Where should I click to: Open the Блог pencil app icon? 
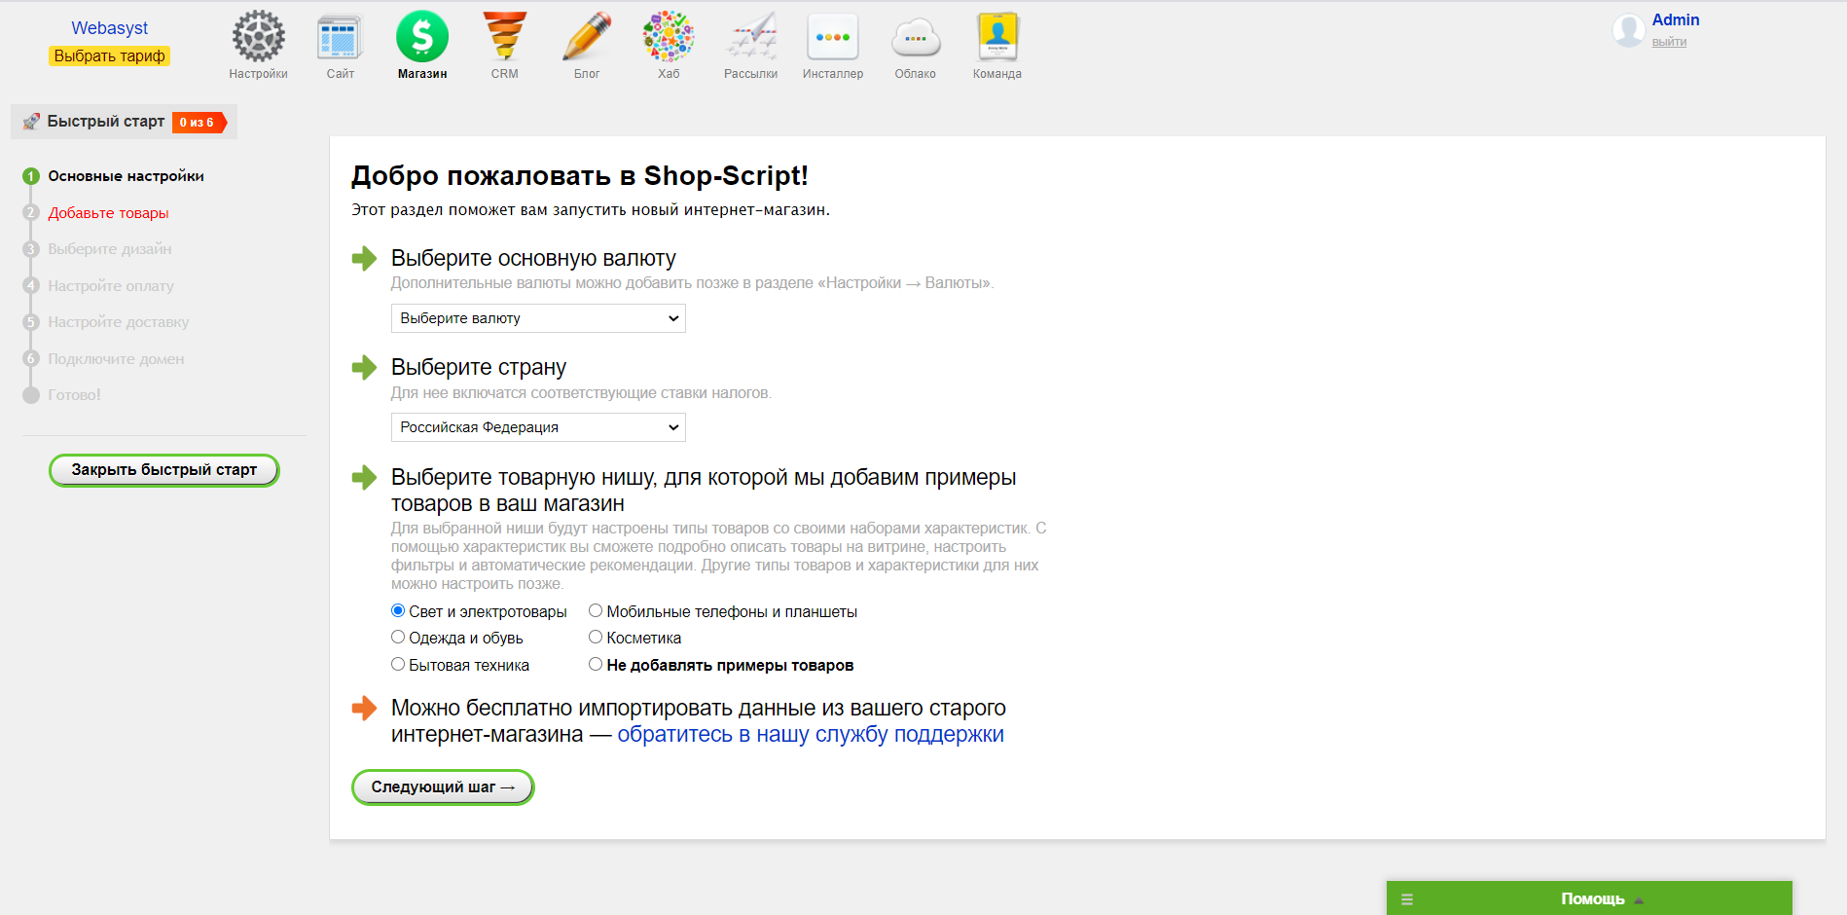click(x=587, y=37)
